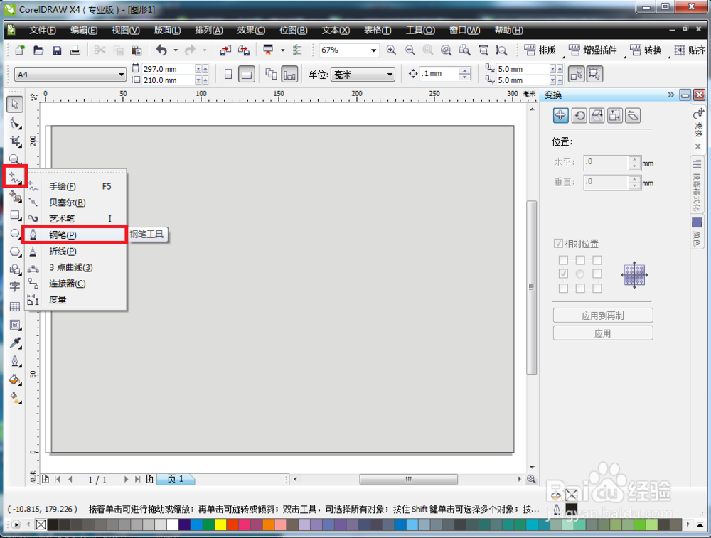Select the Polygon tool
The height and width of the screenshot is (538, 711).
[15, 252]
